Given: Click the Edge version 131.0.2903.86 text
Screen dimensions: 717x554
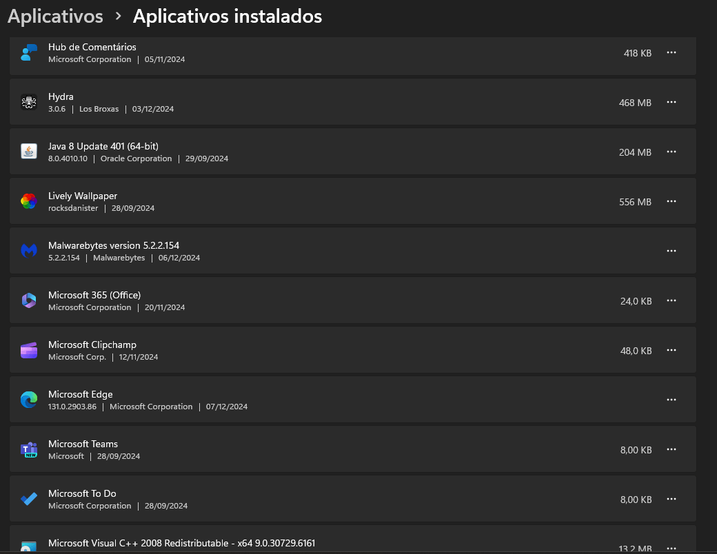Looking at the screenshot, I should pos(72,407).
